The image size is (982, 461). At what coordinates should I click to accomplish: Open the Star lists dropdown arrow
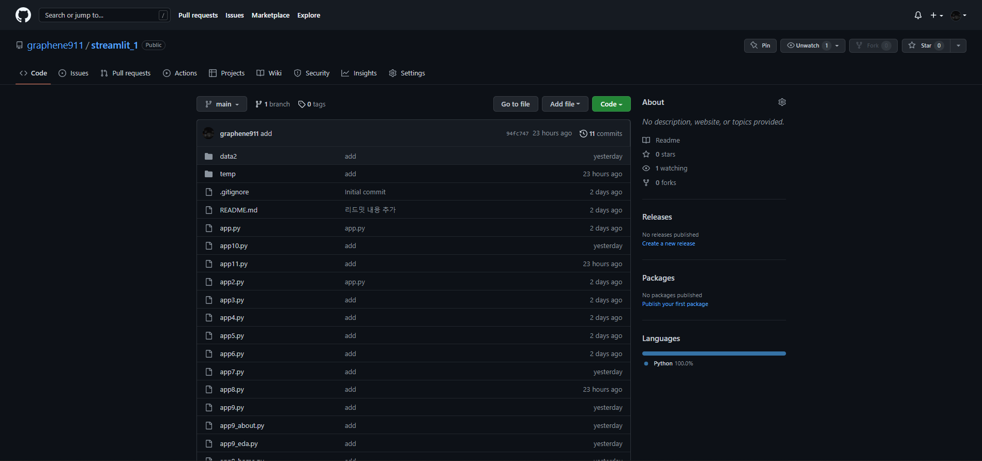tap(958, 45)
